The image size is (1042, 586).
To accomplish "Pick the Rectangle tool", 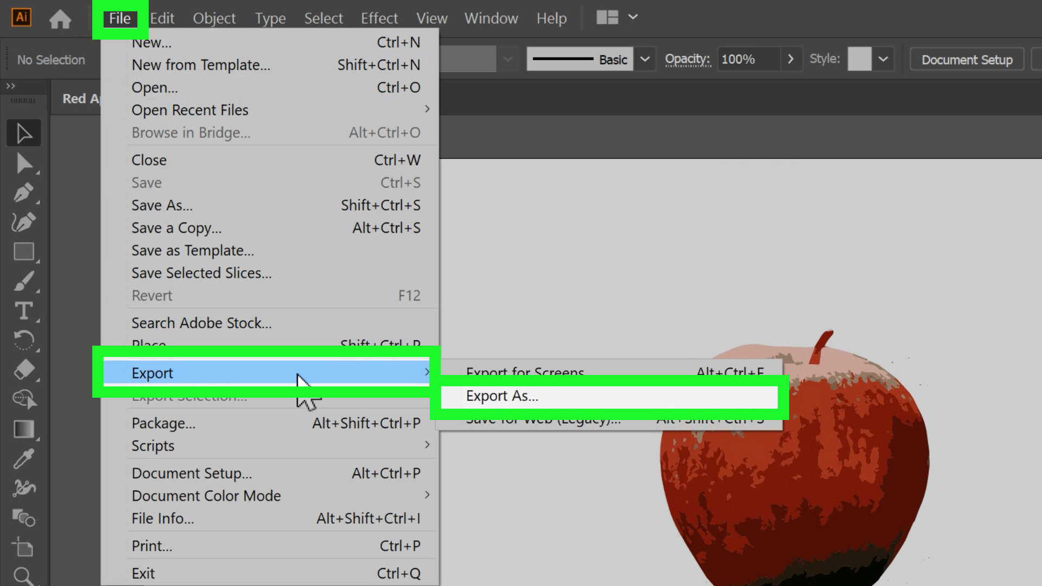I will pos(24,251).
